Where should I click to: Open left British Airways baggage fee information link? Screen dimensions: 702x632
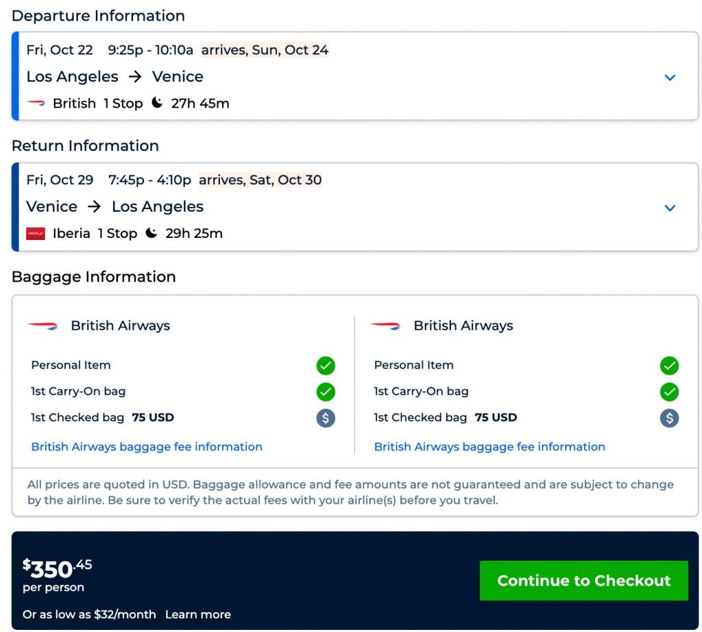(x=147, y=447)
